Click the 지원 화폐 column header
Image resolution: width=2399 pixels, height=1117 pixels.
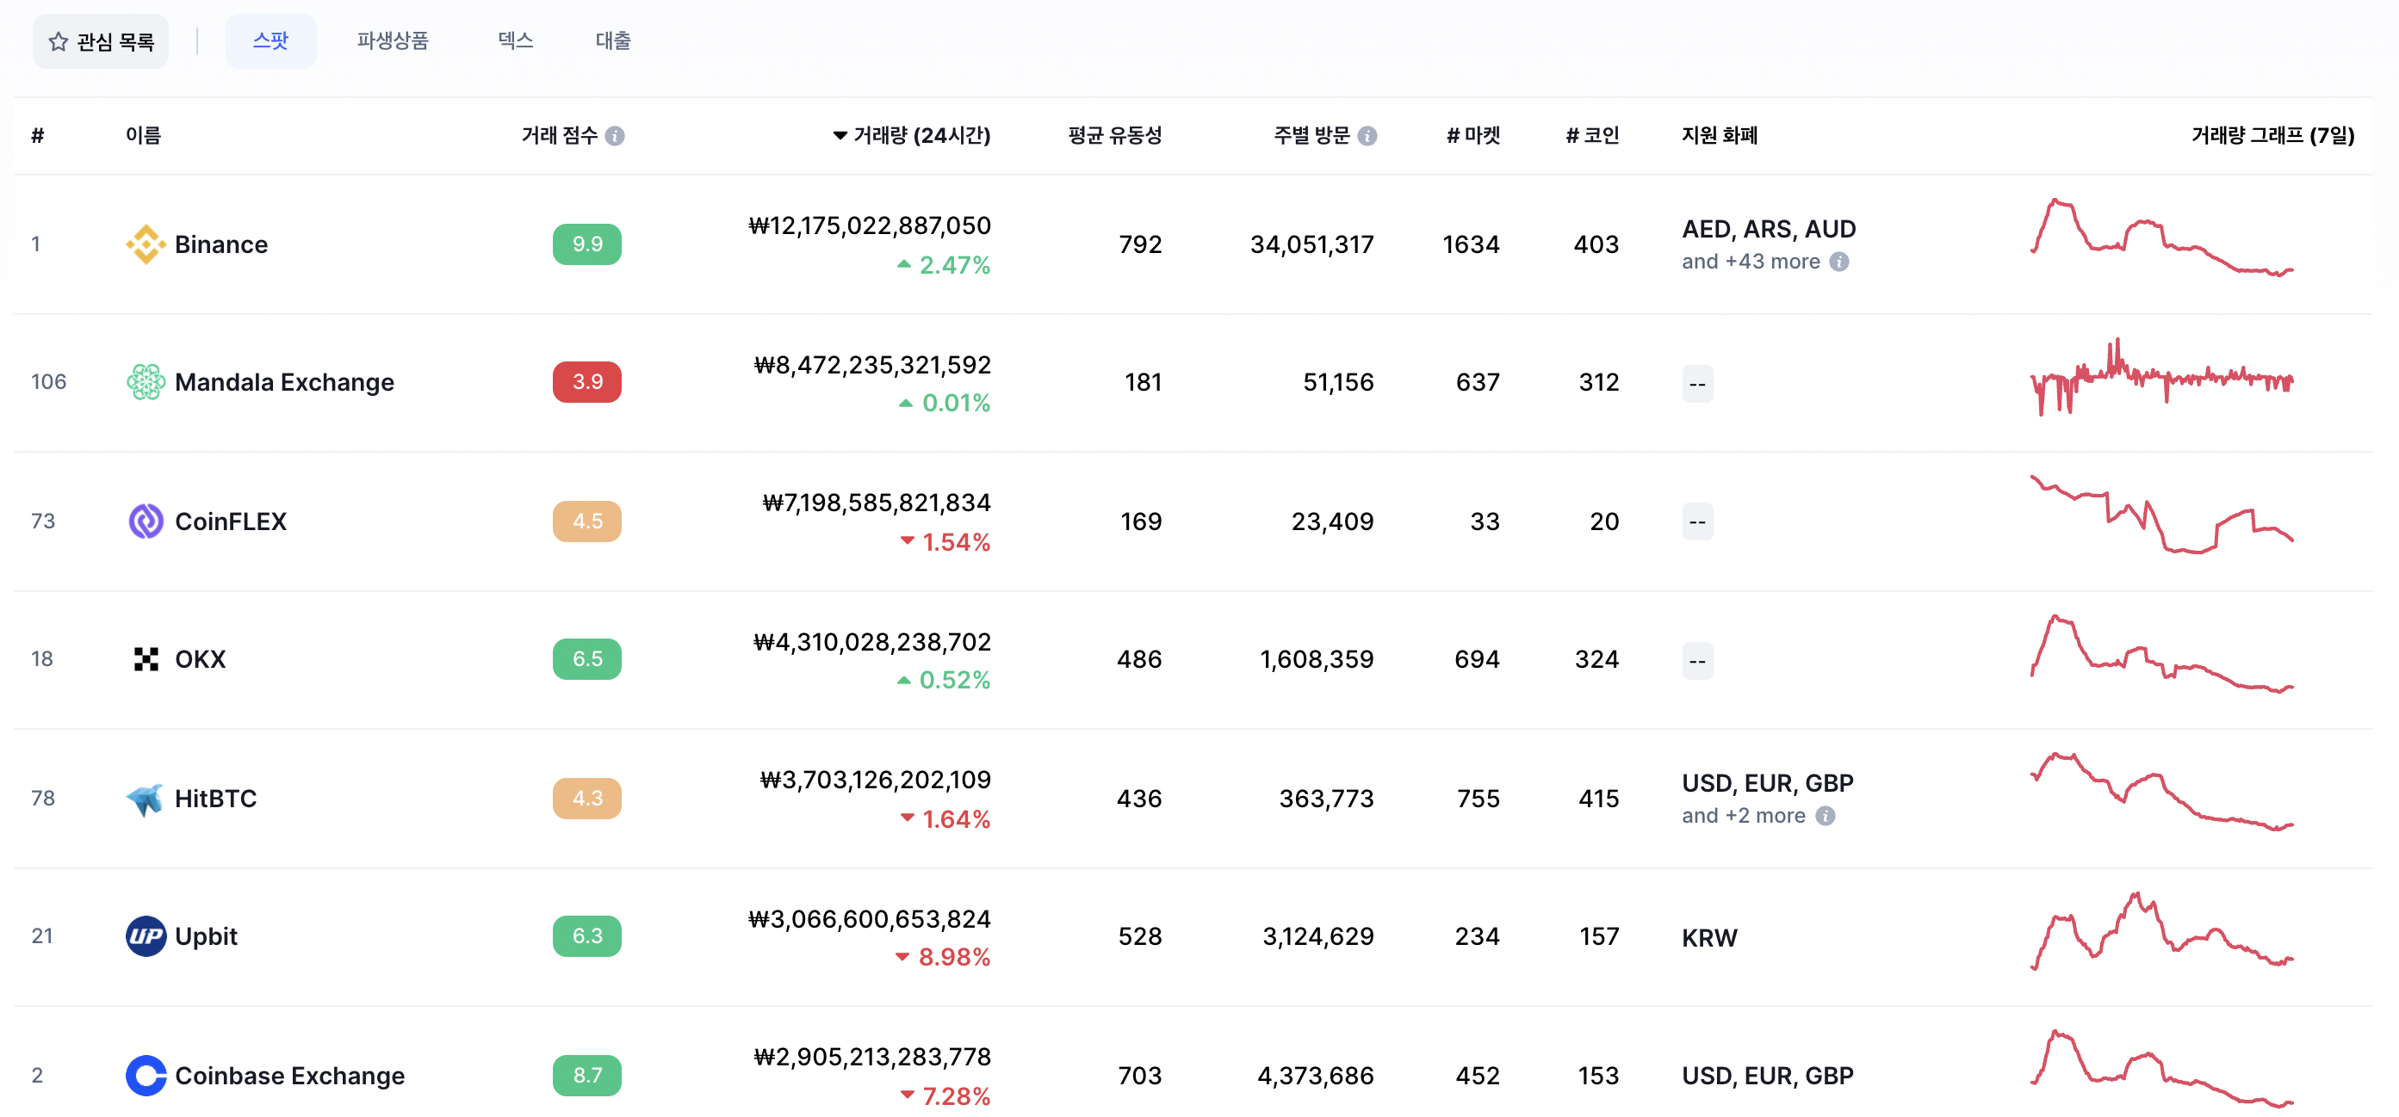point(1720,136)
